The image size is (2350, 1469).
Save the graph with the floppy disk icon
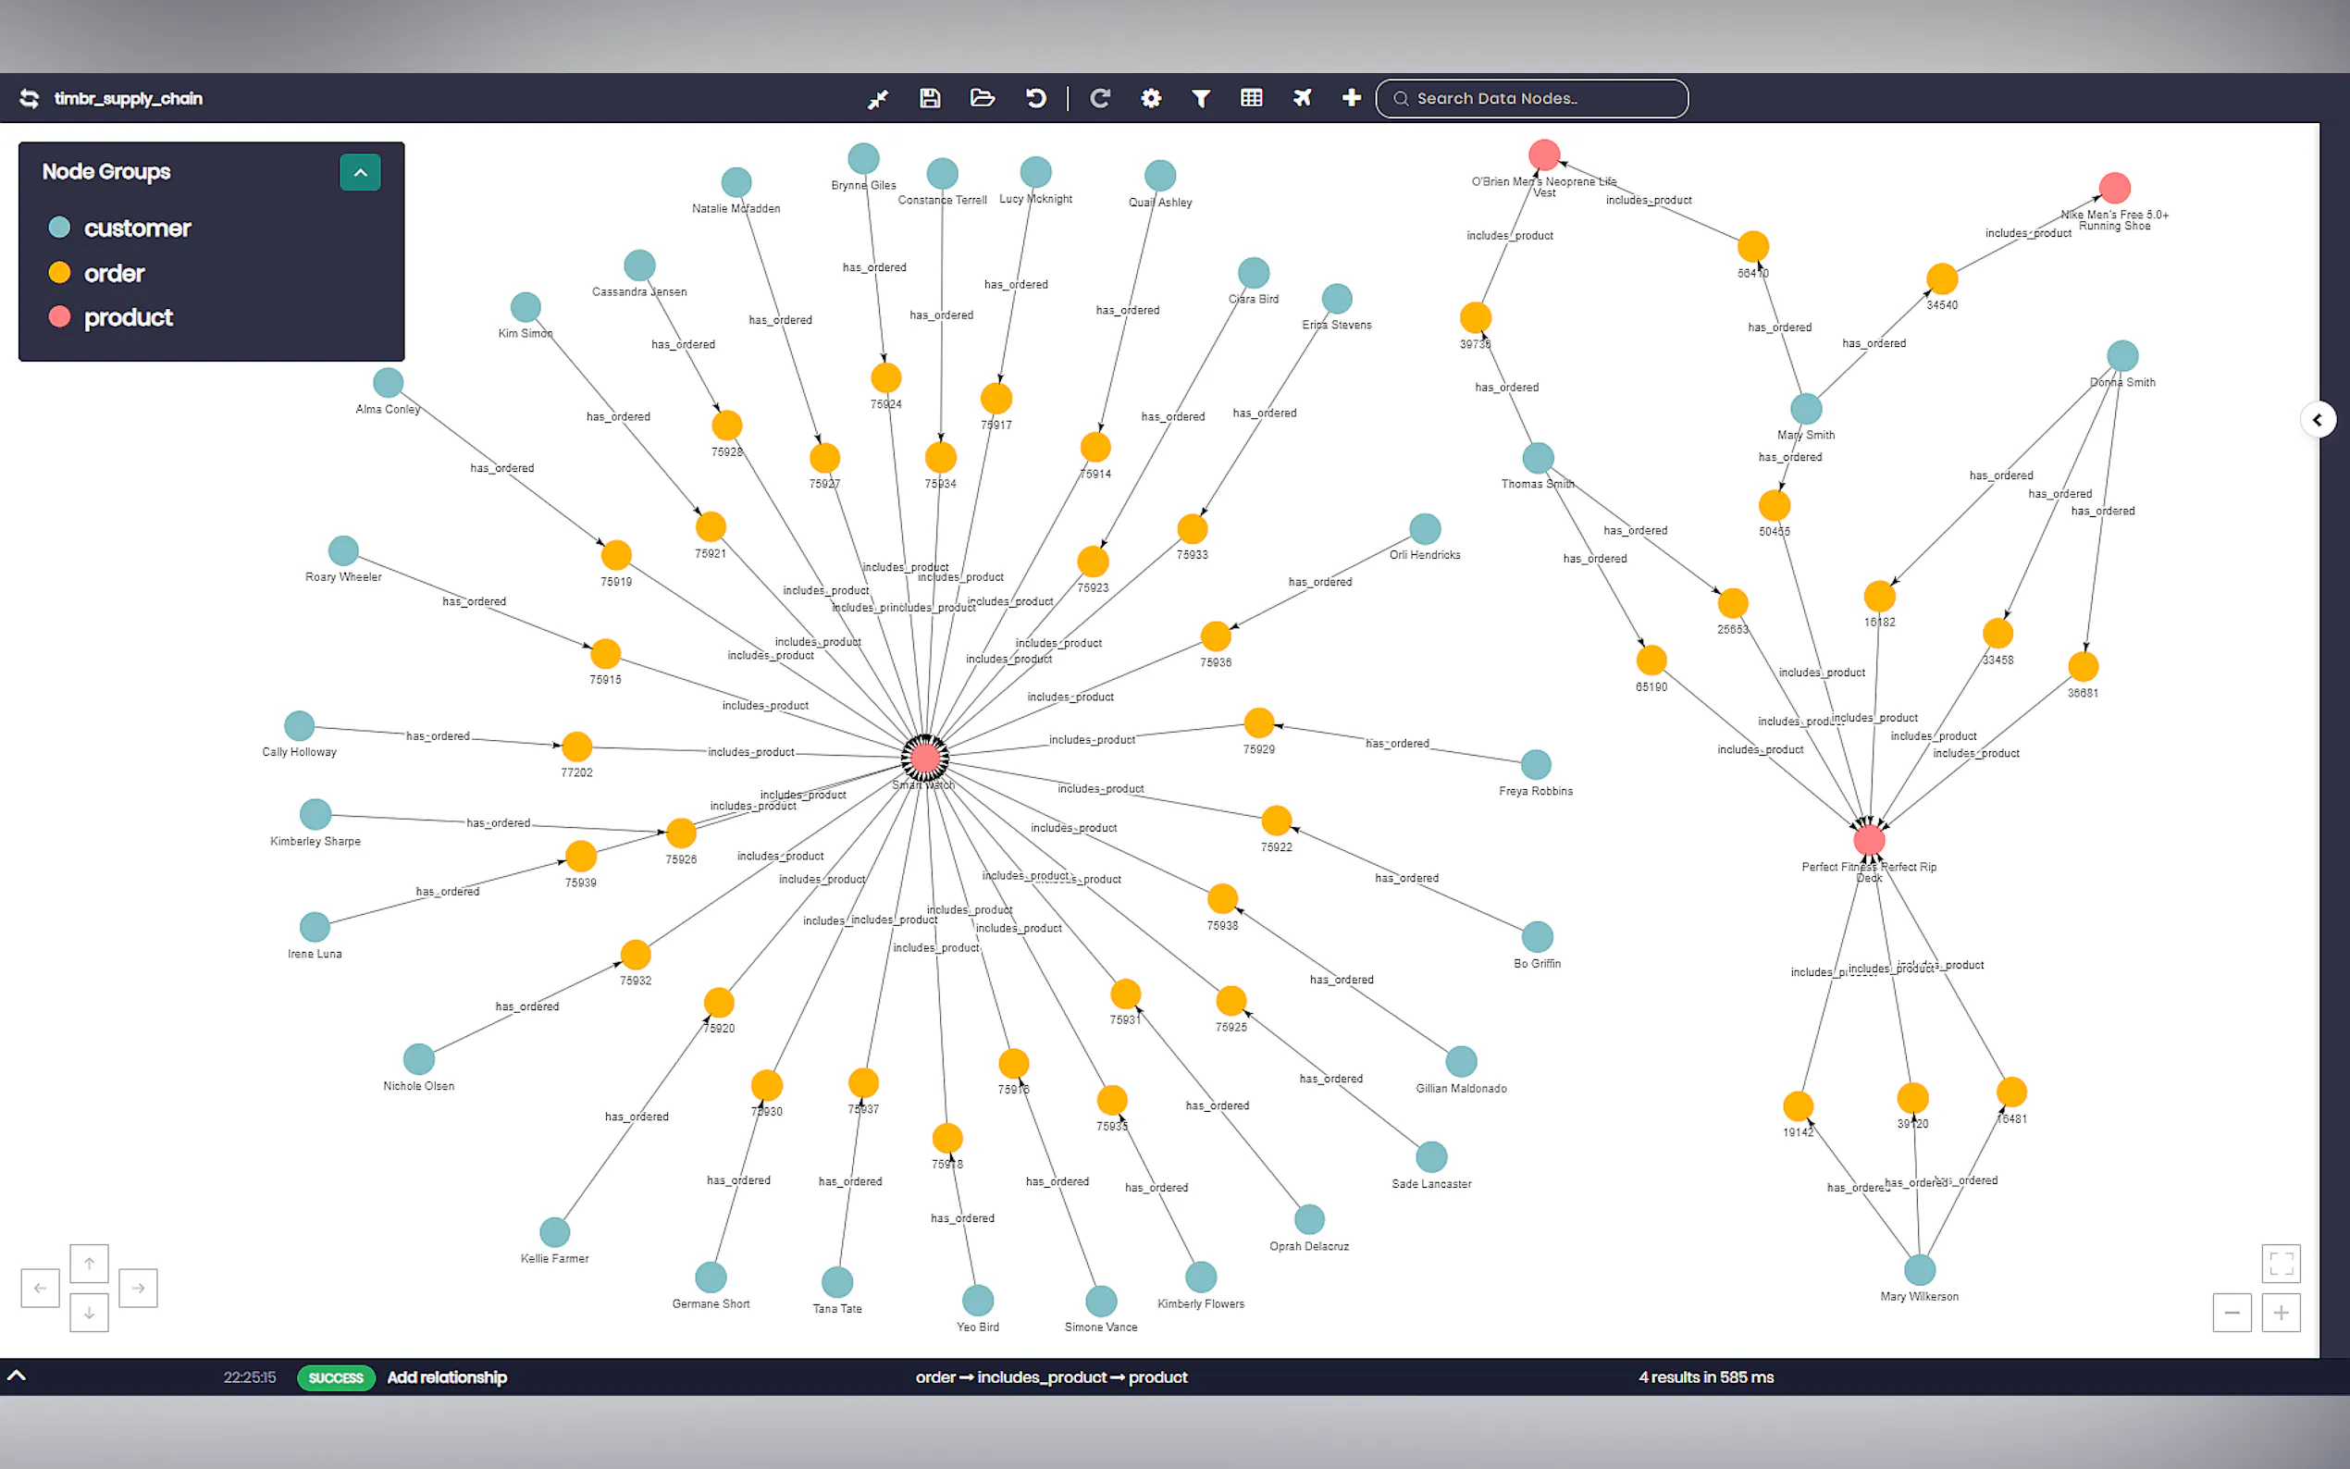coord(930,98)
